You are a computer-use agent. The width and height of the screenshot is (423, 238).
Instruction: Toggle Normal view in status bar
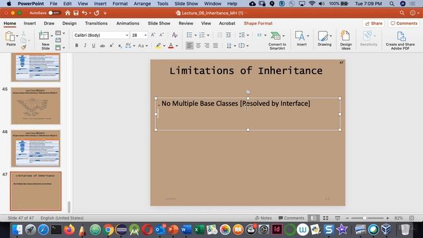[313, 218]
